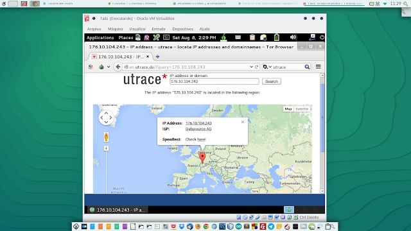
Task: Open the search engine selector dropdown
Action: point(267,67)
